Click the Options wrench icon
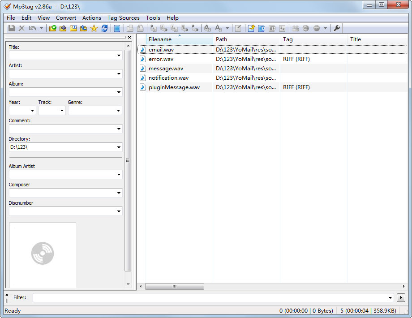This screenshot has height=318, width=412. [x=337, y=28]
